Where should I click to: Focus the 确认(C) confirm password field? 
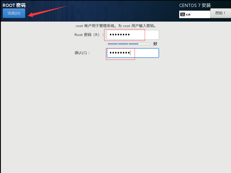tap(133, 53)
